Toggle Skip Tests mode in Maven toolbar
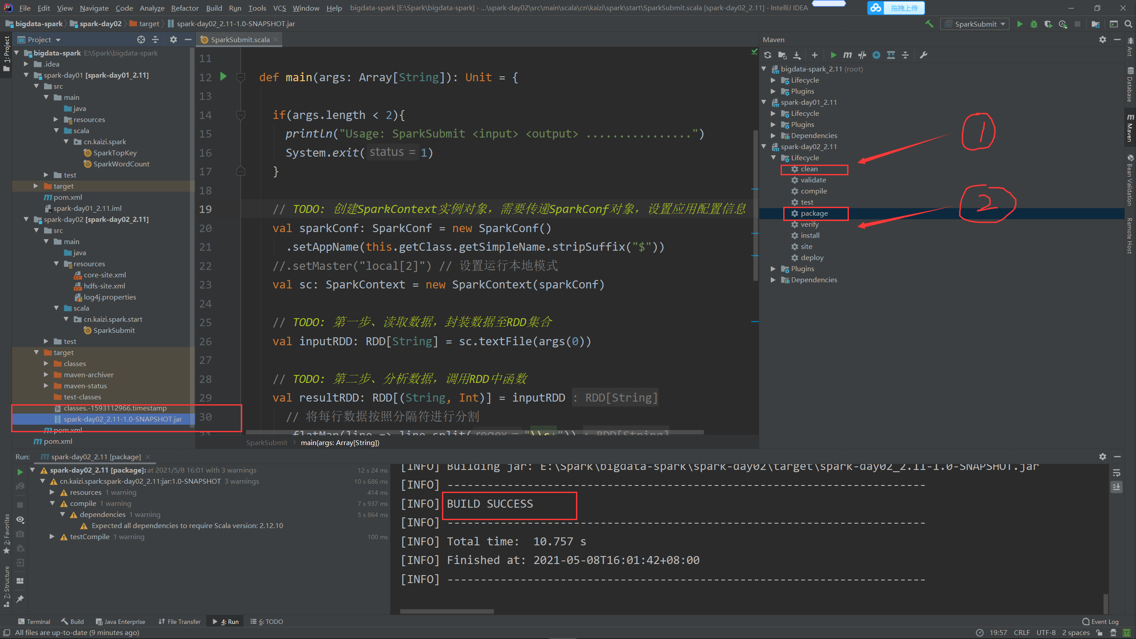Screen dimensions: 1136x639 [876, 55]
